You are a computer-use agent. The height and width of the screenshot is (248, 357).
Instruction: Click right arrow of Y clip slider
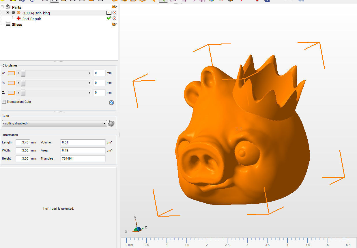(x=89, y=83)
